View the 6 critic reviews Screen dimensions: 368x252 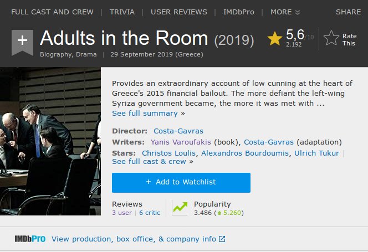pos(150,213)
